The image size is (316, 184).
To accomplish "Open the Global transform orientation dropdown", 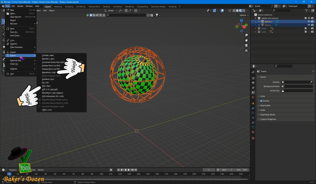I will point(111,11).
